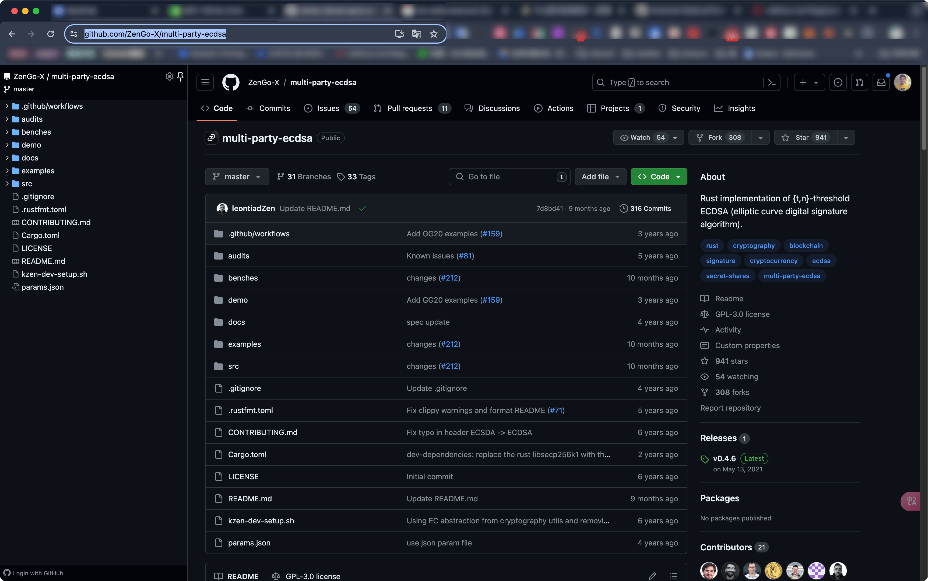
Task: Open the Watch options dropdown arrow
Action: [x=675, y=138]
